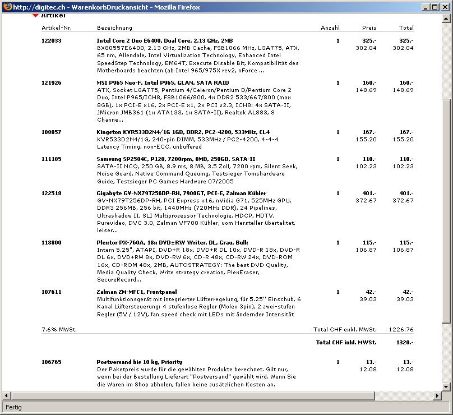Click the Firefox icon in the title bar
The image size is (453, 415).
tap(6, 7)
